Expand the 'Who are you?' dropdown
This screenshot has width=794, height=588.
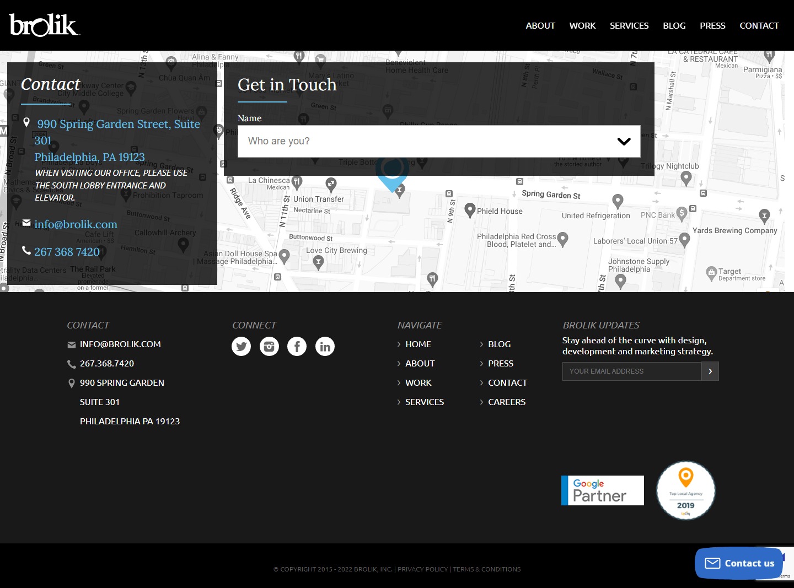[x=430, y=141]
